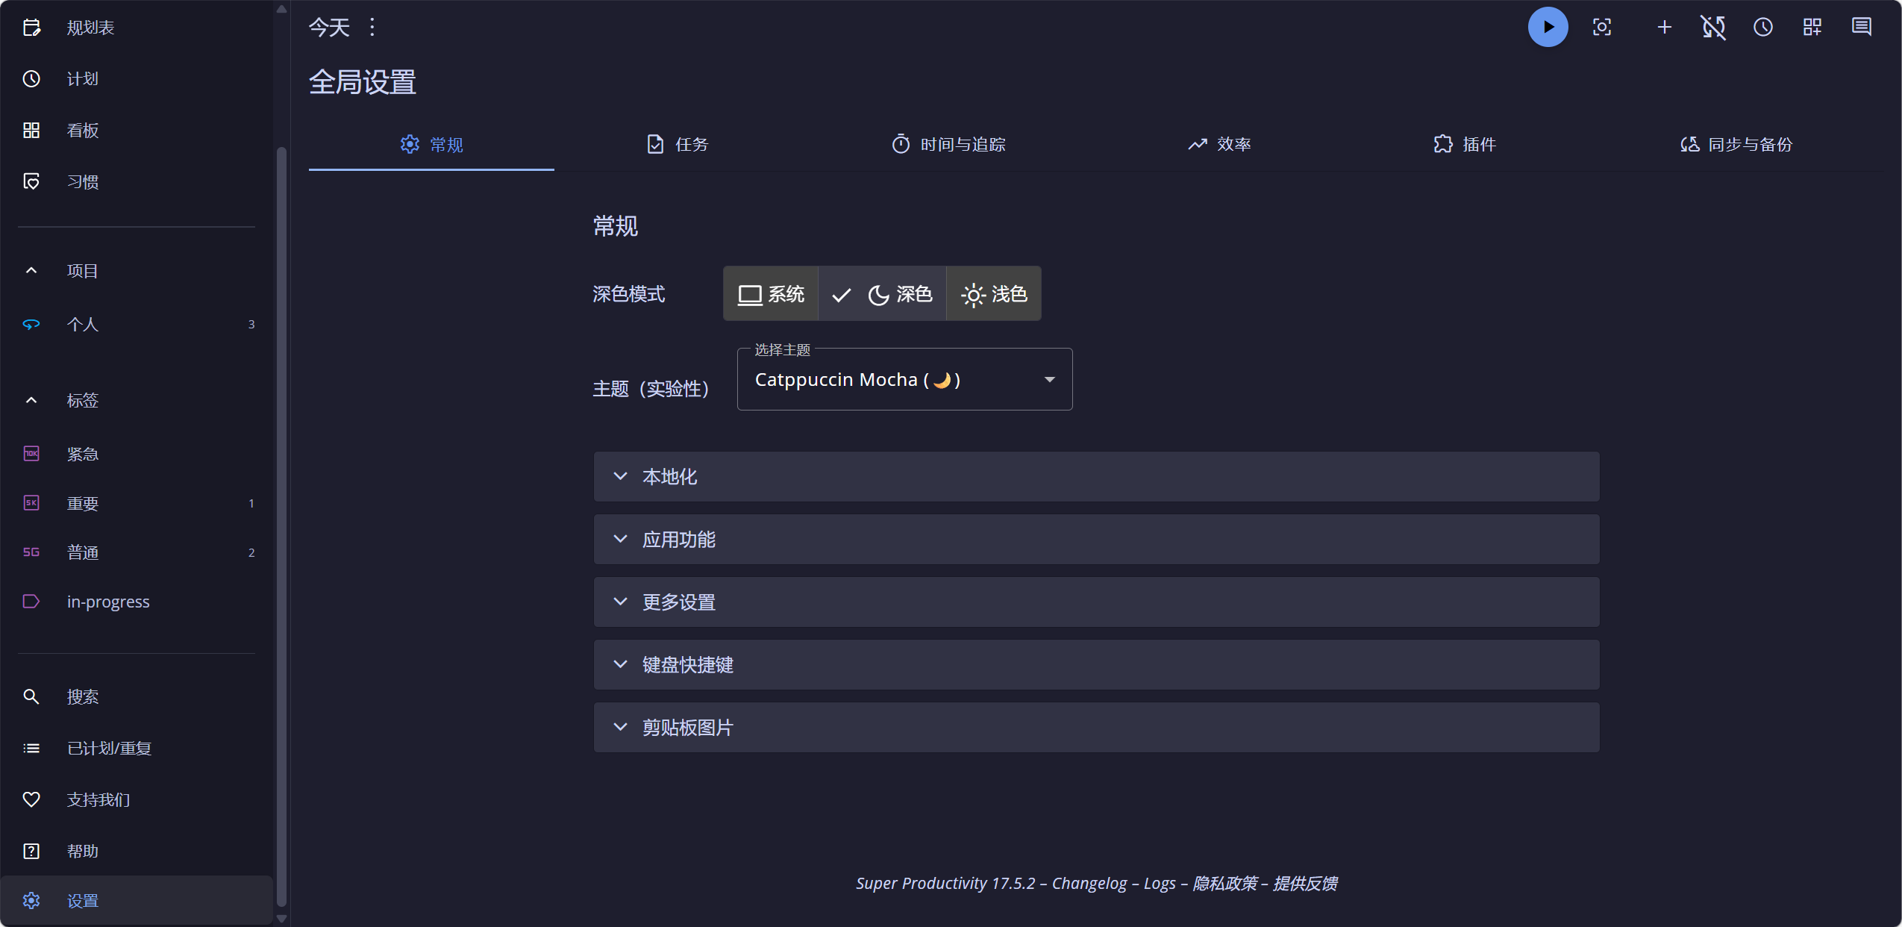Click the disabled sync icon
The height and width of the screenshot is (927, 1902).
tap(1713, 28)
